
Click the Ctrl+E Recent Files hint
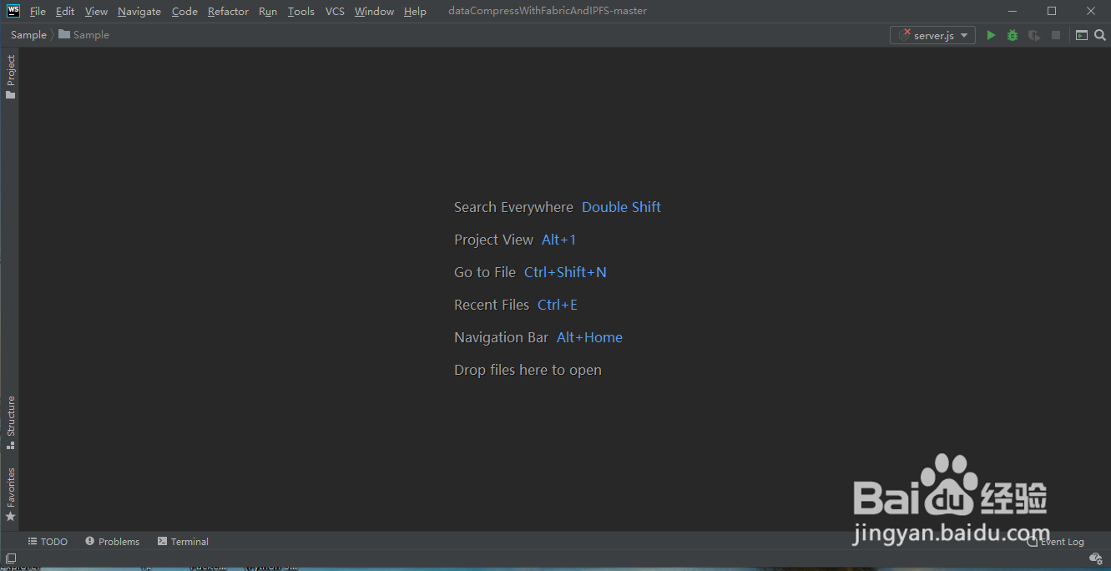point(558,305)
